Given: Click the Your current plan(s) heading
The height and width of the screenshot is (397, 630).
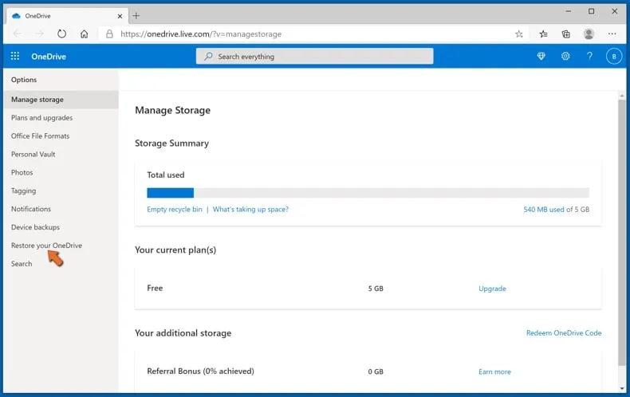Looking at the screenshot, I should [175, 250].
